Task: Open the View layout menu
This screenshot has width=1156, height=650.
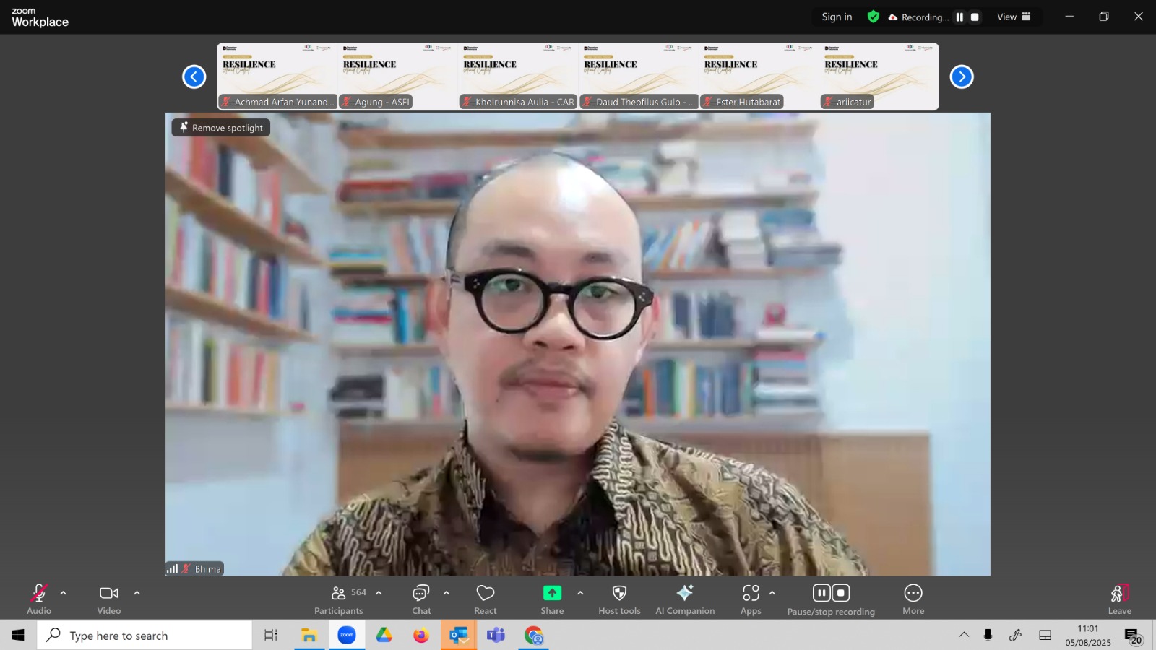Action: [1014, 17]
